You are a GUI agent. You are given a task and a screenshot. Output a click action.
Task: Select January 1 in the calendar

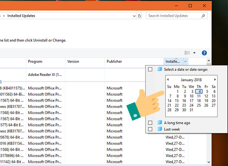tap(177, 92)
